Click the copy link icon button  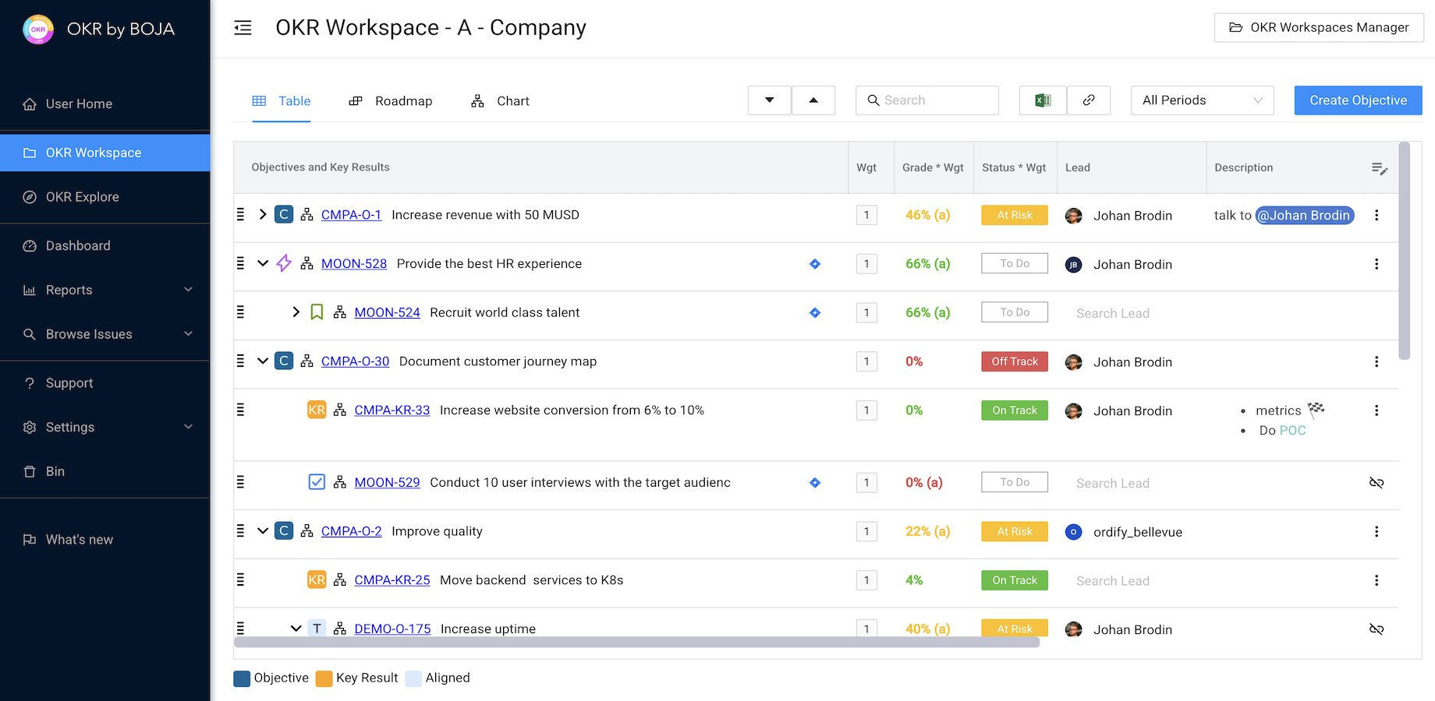(x=1089, y=100)
